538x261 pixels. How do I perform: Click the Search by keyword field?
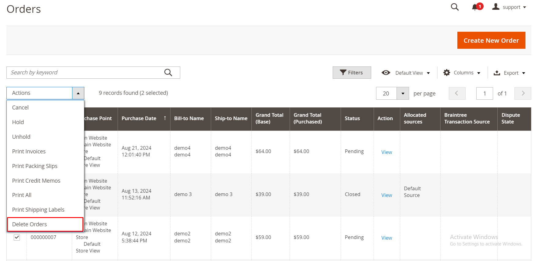86,73
